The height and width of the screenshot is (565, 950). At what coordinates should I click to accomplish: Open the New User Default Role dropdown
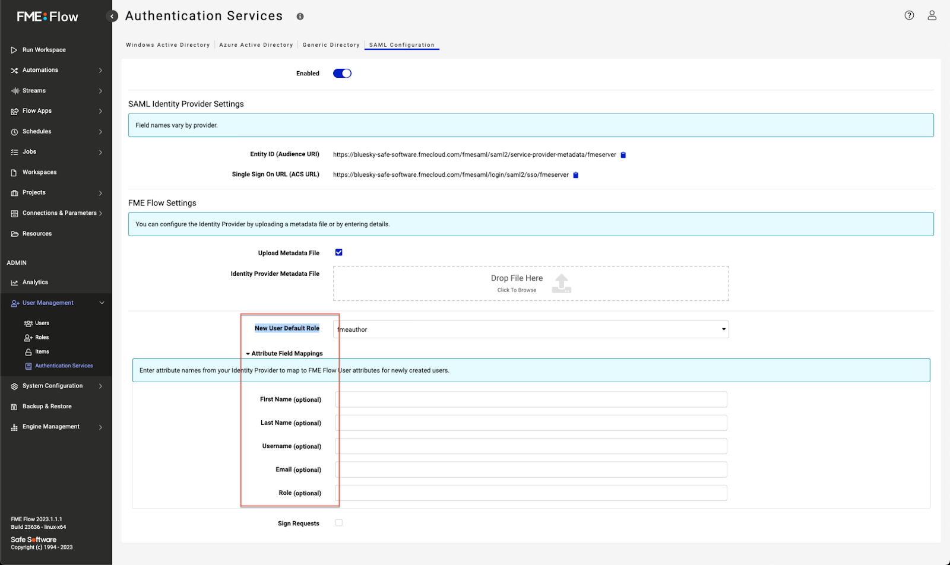(x=723, y=329)
